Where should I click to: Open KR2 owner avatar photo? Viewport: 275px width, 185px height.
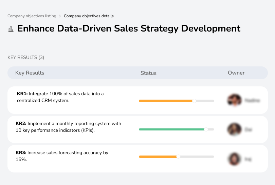pos(235,129)
